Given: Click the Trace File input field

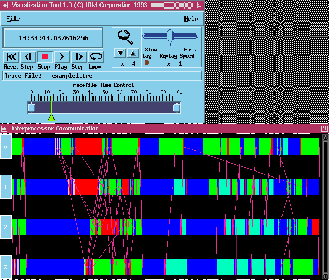Looking at the screenshot, I should [x=125, y=76].
